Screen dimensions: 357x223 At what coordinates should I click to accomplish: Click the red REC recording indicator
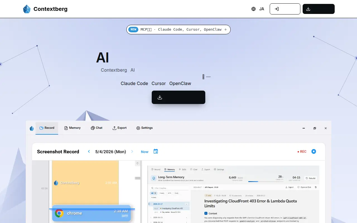[x=302, y=152]
